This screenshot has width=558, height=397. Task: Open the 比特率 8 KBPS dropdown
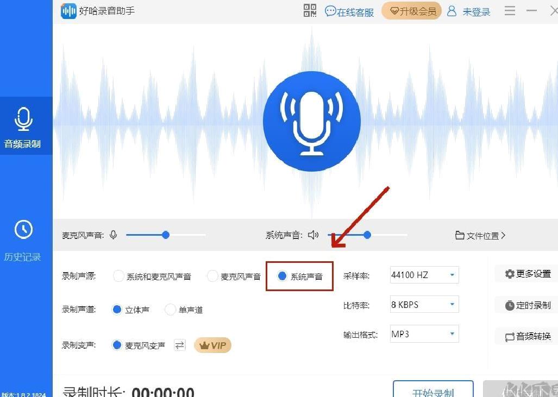(424, 305)
